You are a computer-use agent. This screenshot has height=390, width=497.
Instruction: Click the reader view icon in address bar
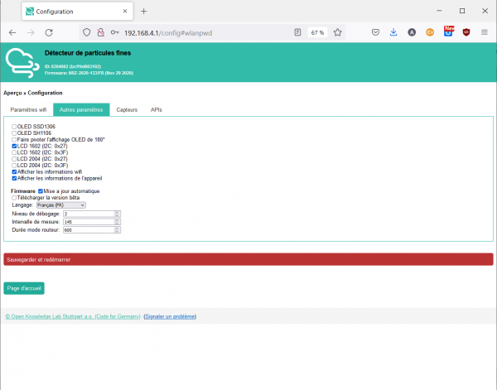[x=297, y=32]
